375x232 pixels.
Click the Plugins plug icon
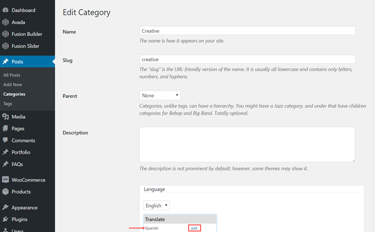(x=5, y=219)
